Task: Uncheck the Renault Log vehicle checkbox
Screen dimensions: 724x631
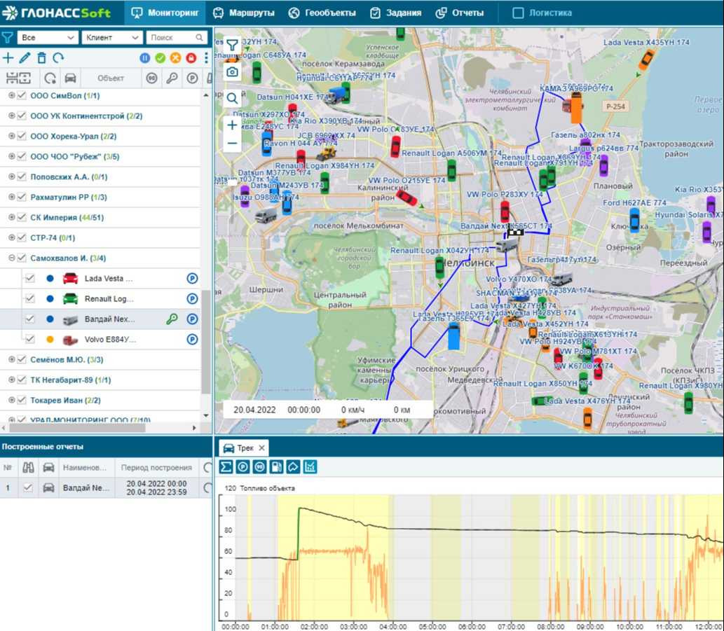Action: click(x=30, y=298)
